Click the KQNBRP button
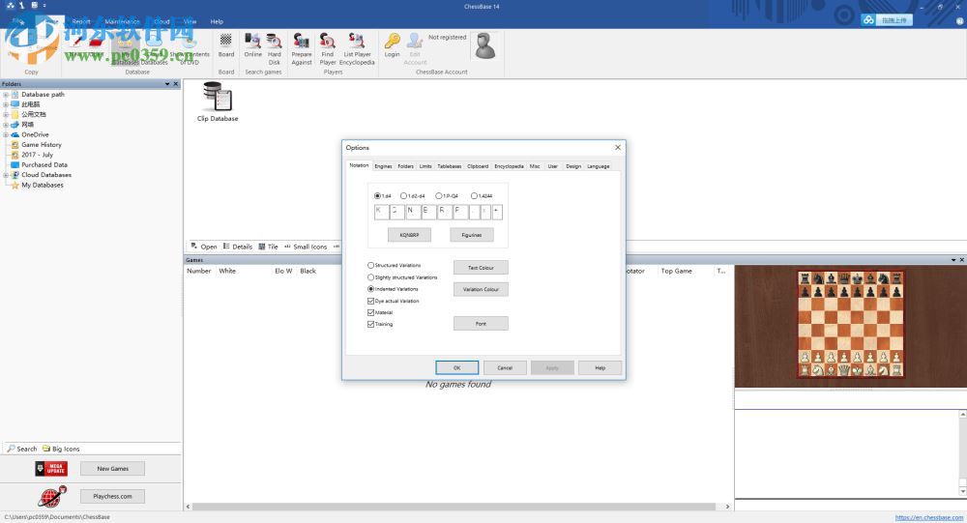Viewport: 967px width, 523px height. click(409, 235)
